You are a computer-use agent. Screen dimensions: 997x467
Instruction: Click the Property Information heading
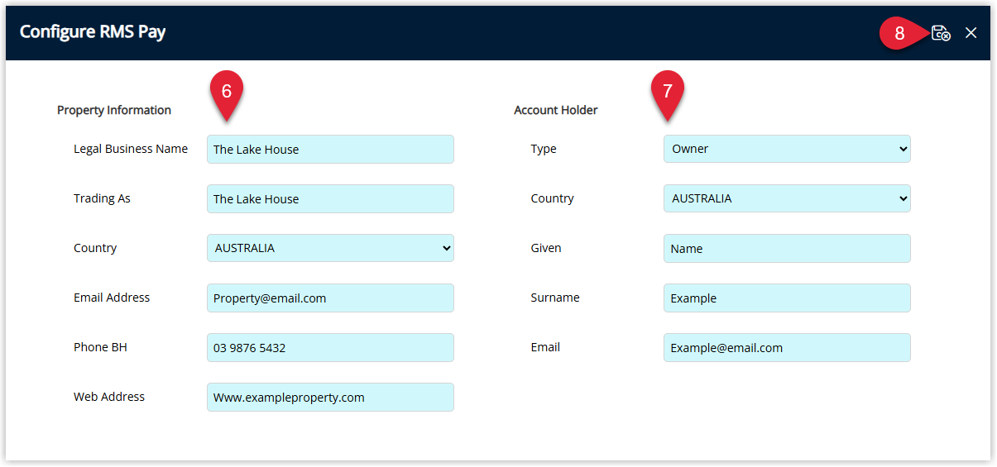coord(114,110)
